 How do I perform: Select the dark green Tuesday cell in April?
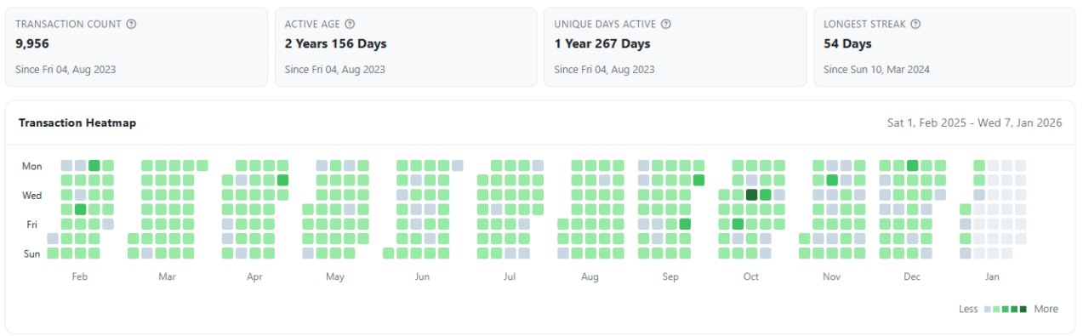click(282, 180)
